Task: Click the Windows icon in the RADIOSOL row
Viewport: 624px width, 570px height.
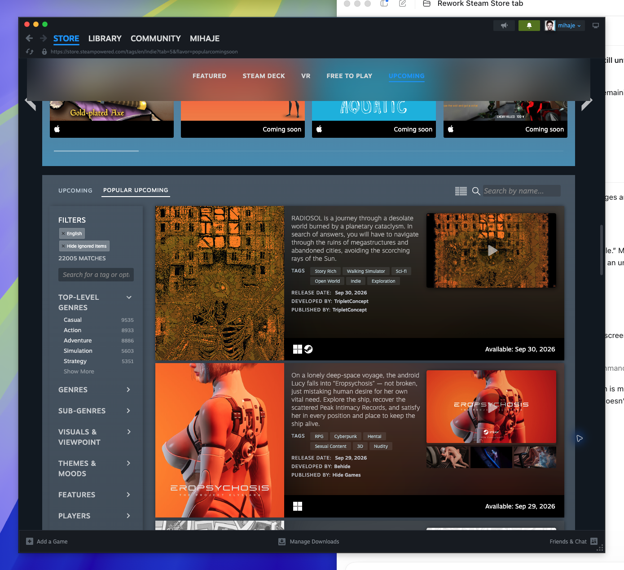Action: coord(297,349)
